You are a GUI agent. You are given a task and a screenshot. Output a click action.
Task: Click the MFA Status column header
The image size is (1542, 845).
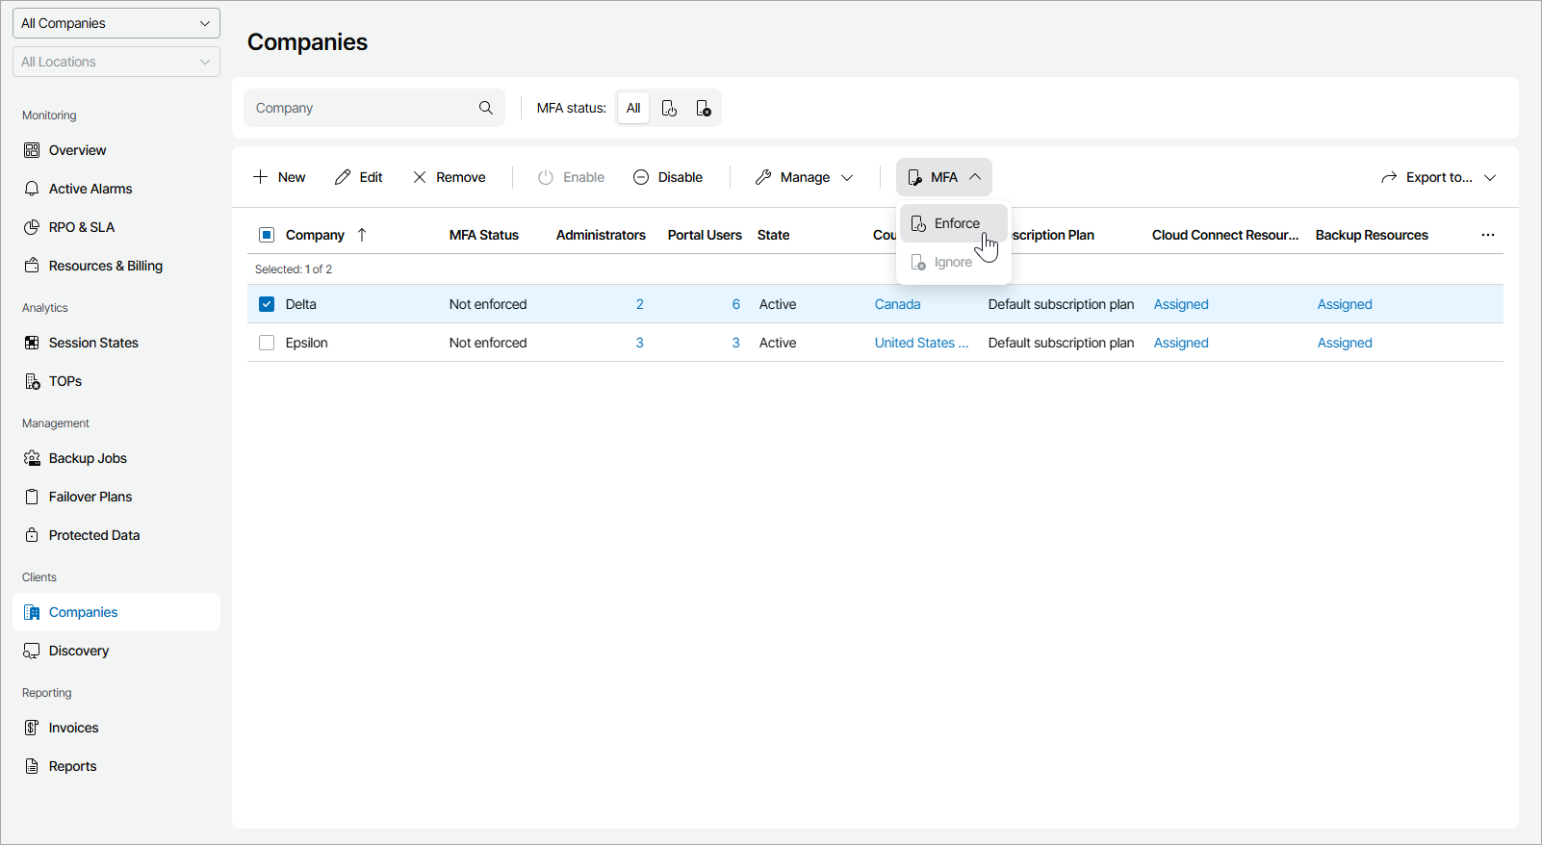484,235
